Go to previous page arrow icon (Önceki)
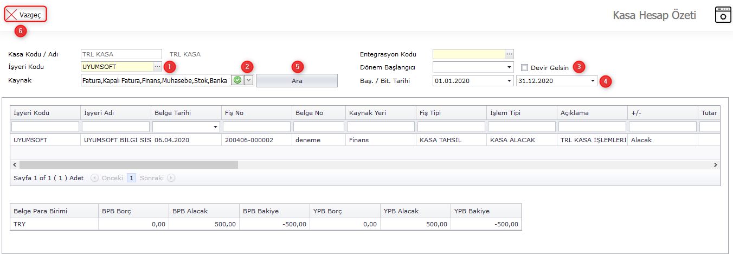 click(x=95, y=178)
